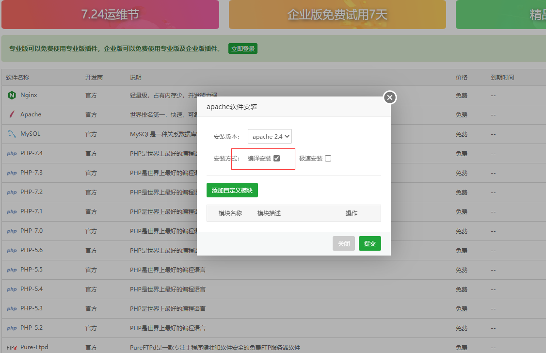
Task: Click the php icon beside PHP-7.3
Action: (x=12, y=173)
